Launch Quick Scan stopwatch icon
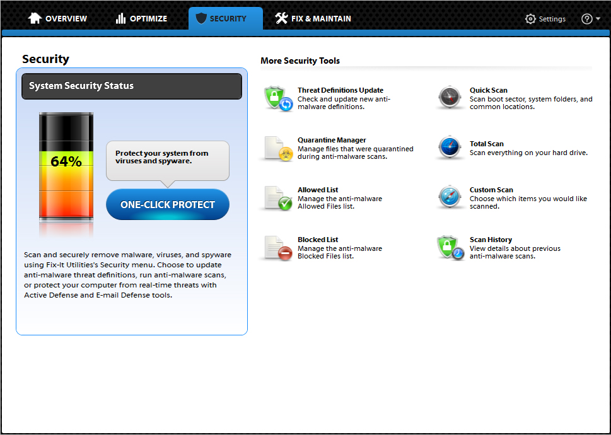611x435 pixels. [450, 99]
